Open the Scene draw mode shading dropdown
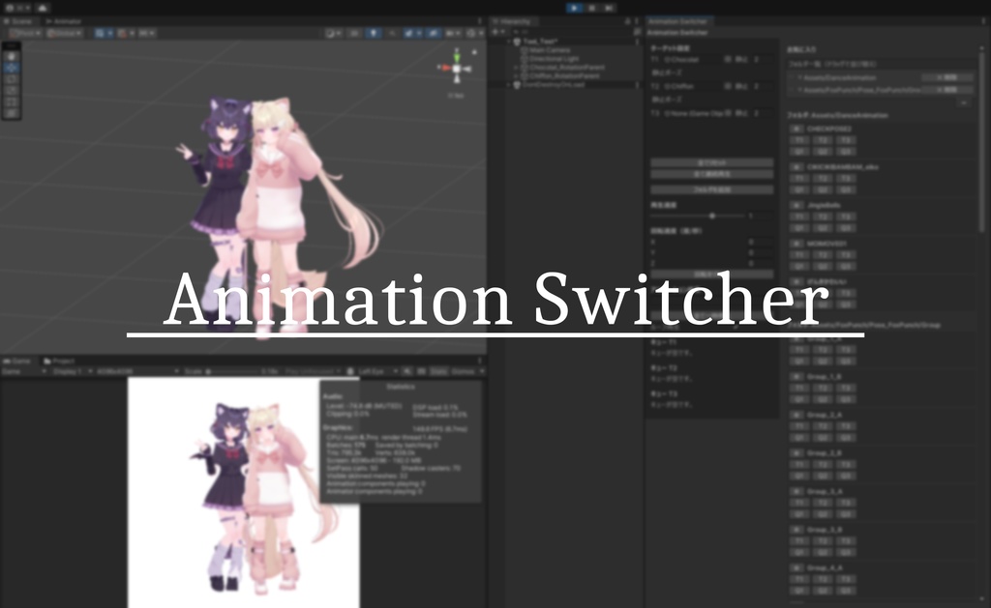 (x=333, y=33)
